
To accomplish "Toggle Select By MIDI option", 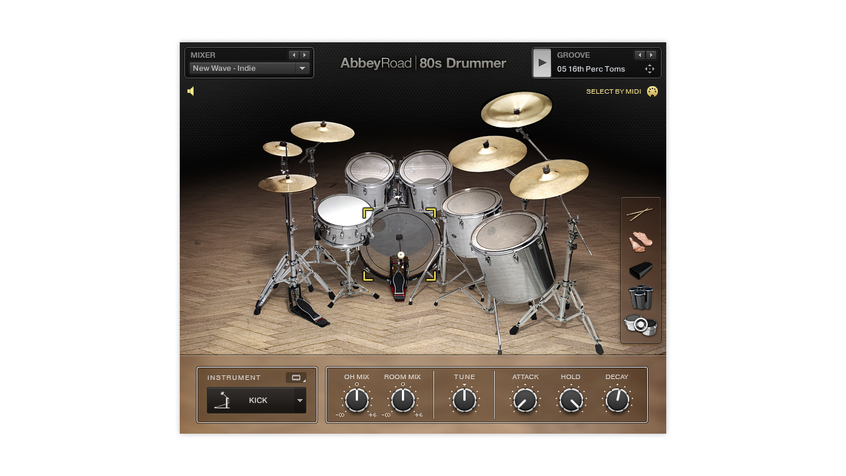I will coord(613,92).
